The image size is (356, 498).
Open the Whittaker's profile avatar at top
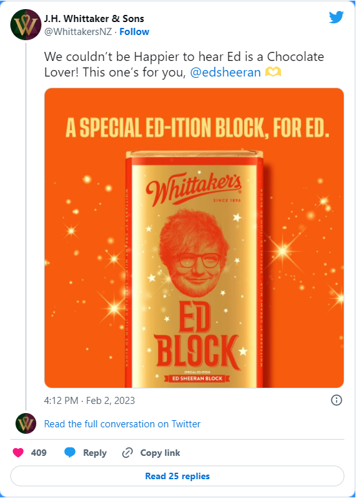(x=26, y=25)
